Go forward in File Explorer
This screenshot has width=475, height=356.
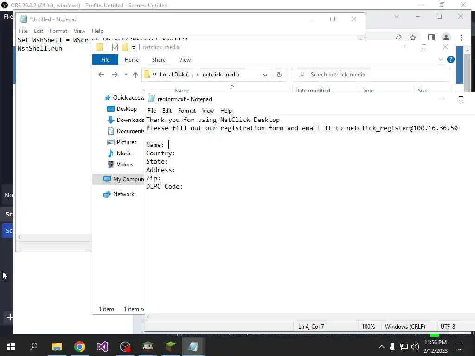[x=115, y=75]
